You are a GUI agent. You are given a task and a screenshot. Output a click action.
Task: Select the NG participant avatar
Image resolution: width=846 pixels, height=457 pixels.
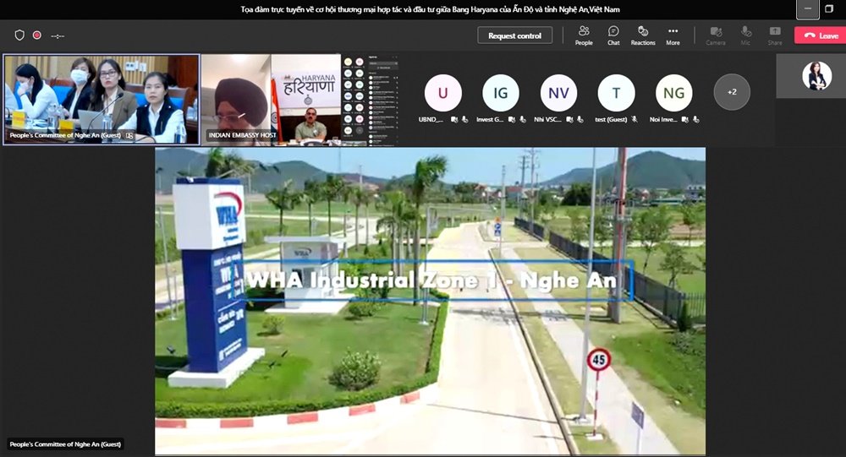[x=673, y=93]
